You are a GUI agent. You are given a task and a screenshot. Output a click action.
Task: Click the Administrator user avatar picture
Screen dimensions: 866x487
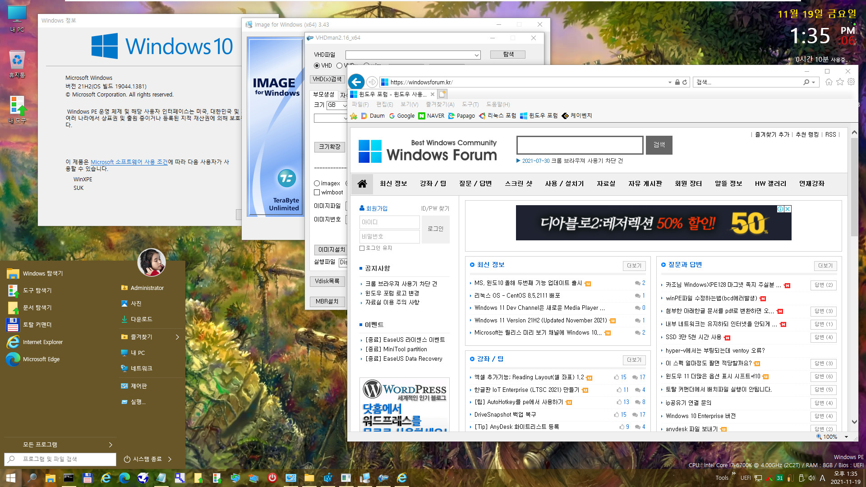coord(152,262)
